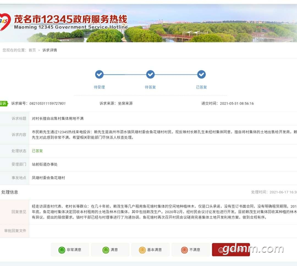The width and height of the screenshot is (297, 266).
Task: Click the 12345 heart logo icon
Action: coord(5,22)
